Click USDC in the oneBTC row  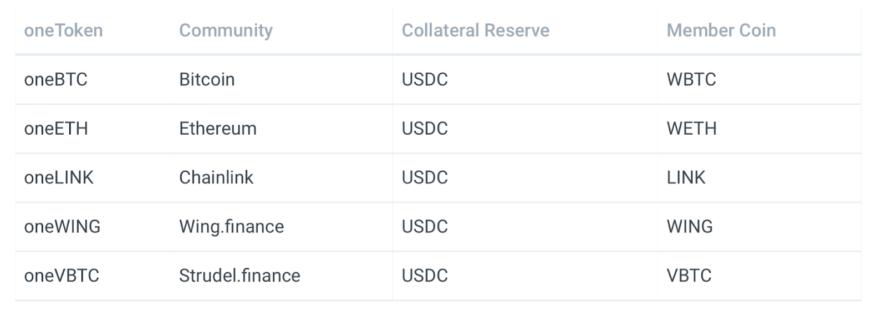425,79
